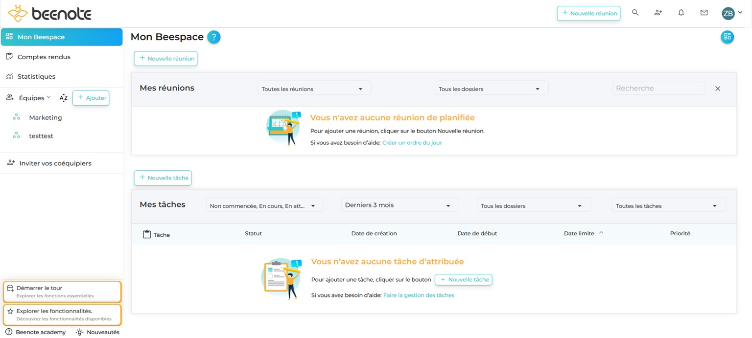Open the mail envelope icon
This screenshot has height=338, width=752.
(x=704, y=13)
